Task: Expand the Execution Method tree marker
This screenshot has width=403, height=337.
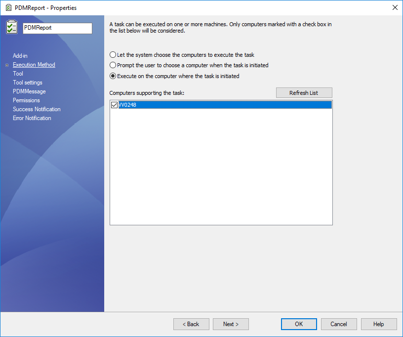Action: click(7, 65)
